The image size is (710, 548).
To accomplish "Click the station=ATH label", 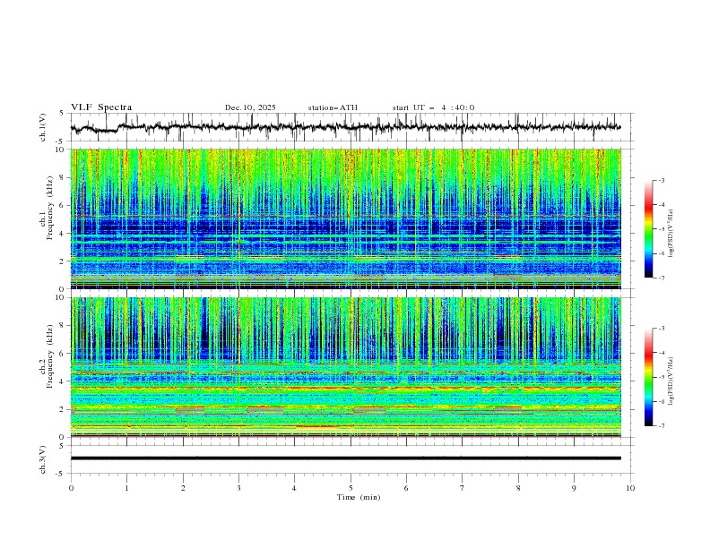I will (333, 107).
